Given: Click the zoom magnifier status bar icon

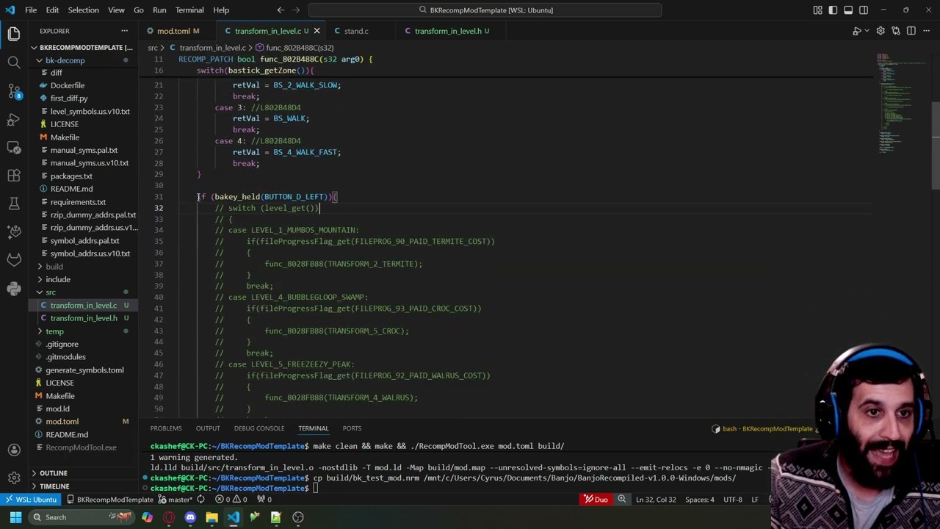Looking at the screenshot, I should [621, 500].
